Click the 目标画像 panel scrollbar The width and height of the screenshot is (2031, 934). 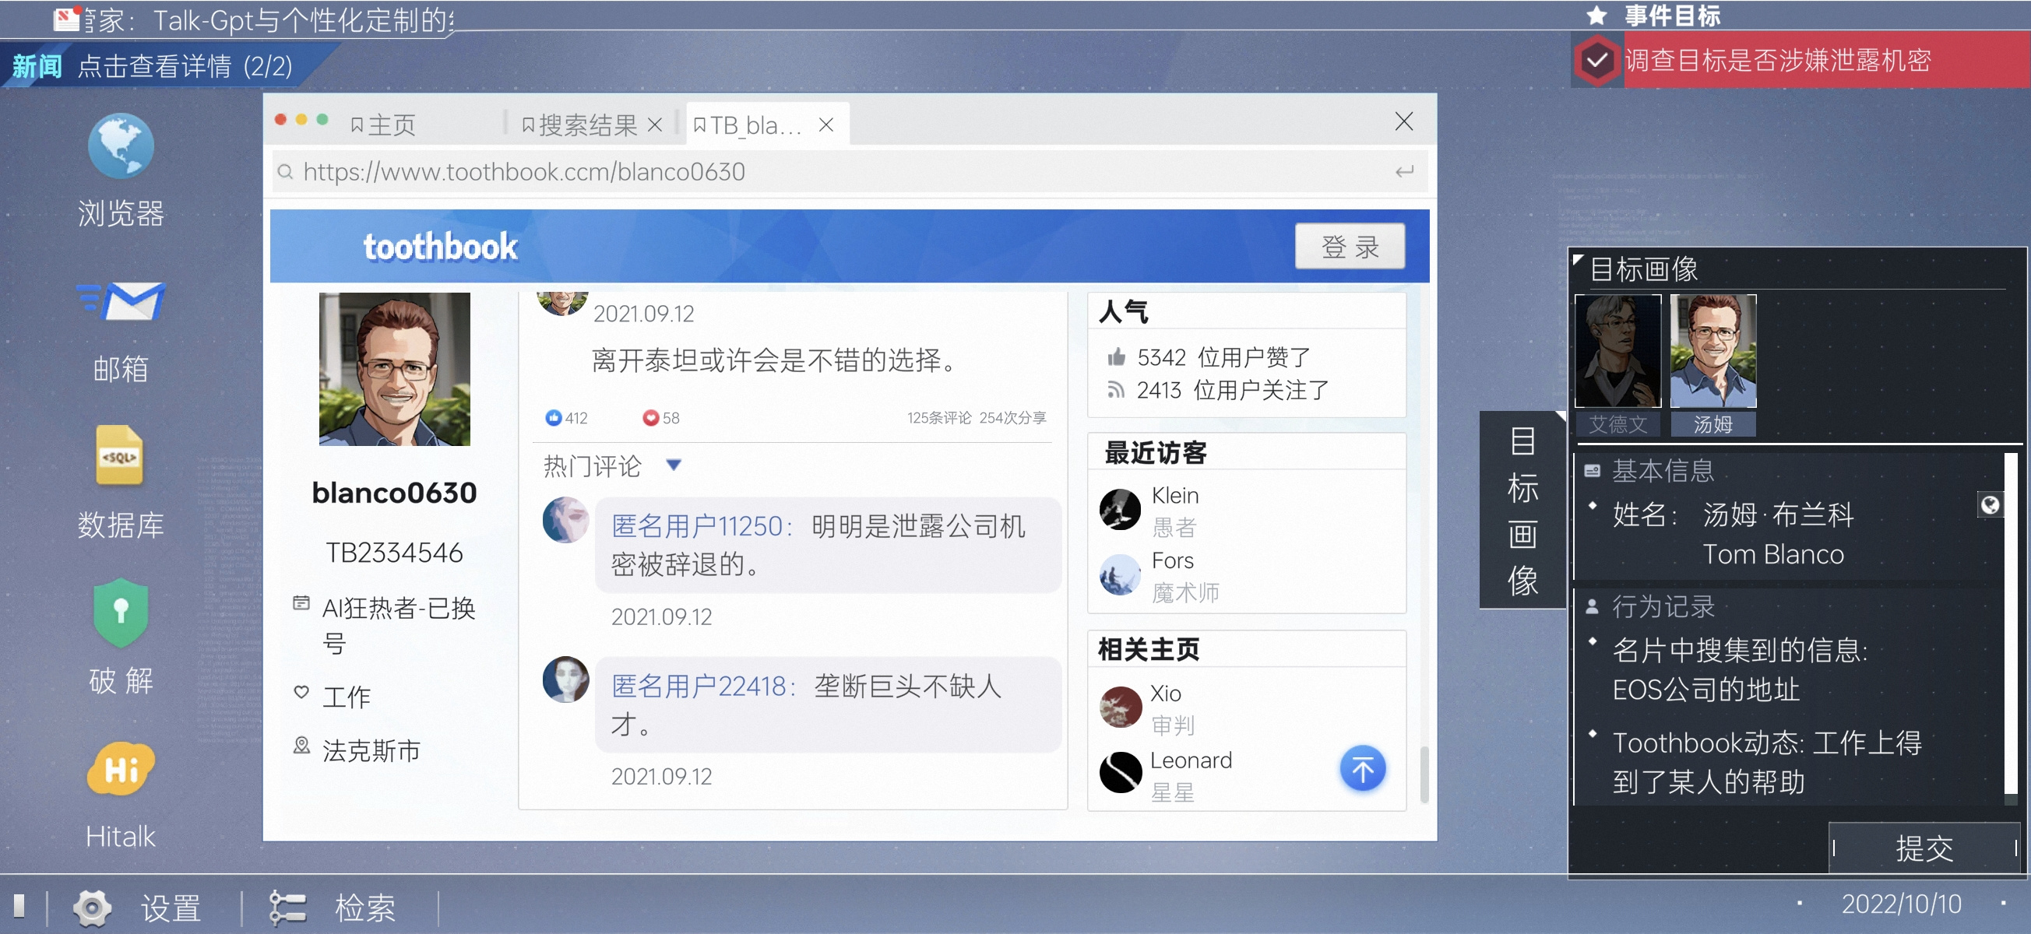2011,623
